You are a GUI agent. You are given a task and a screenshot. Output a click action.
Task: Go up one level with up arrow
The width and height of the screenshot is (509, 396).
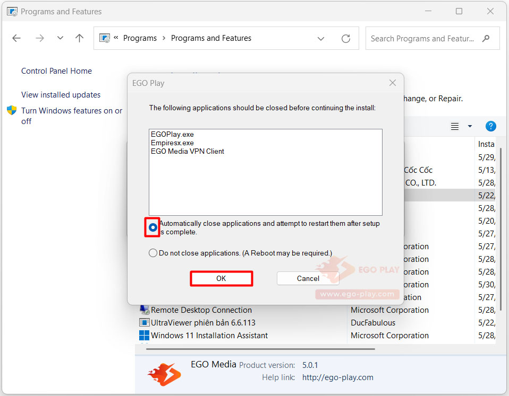[x=79, y=38]
